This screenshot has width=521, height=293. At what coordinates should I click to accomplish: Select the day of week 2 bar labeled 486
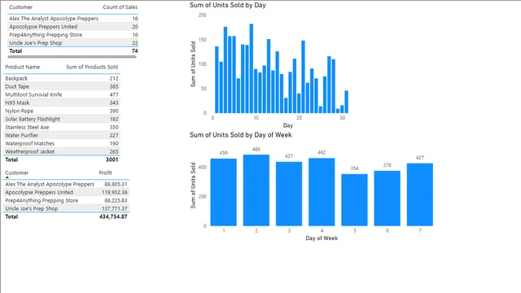click(256, 190)
